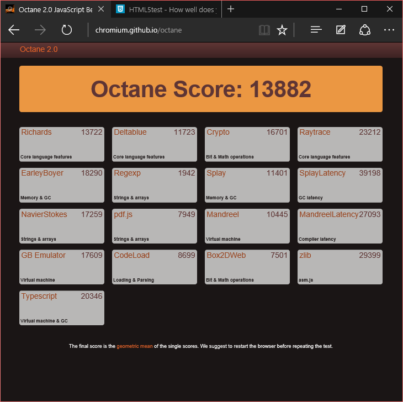Open Make a Web Note icon
This screenshot has width=403, height=402.
[x=341, y=30]
